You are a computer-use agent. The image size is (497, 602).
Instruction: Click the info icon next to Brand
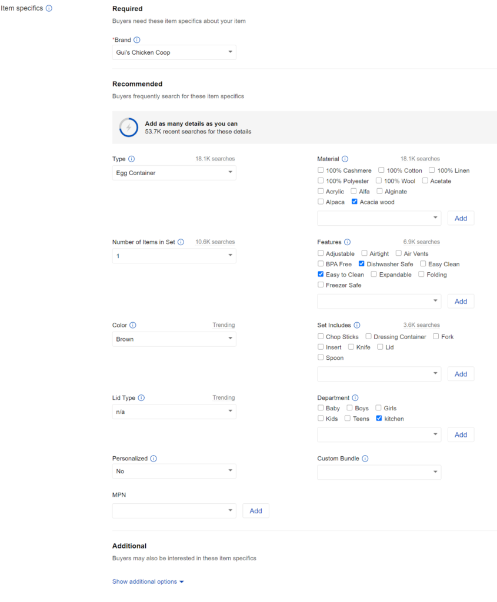tap(137, 40)
